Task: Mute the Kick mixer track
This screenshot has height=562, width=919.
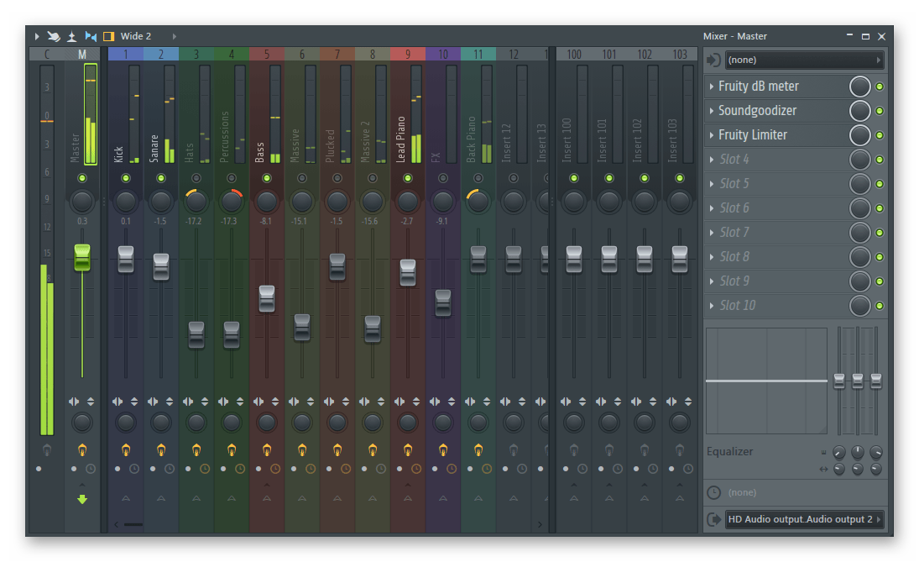Action: 126,178
